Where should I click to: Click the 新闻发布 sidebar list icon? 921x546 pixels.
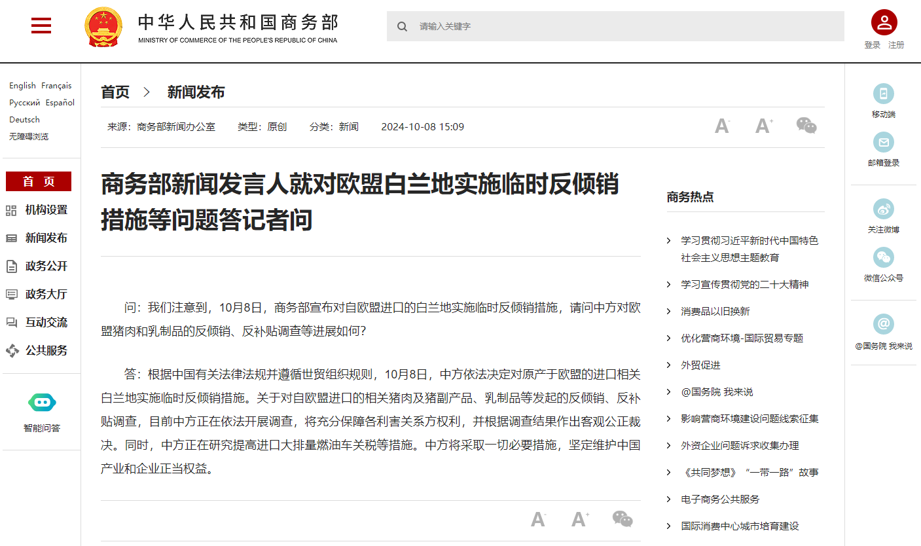coord(11,238)
